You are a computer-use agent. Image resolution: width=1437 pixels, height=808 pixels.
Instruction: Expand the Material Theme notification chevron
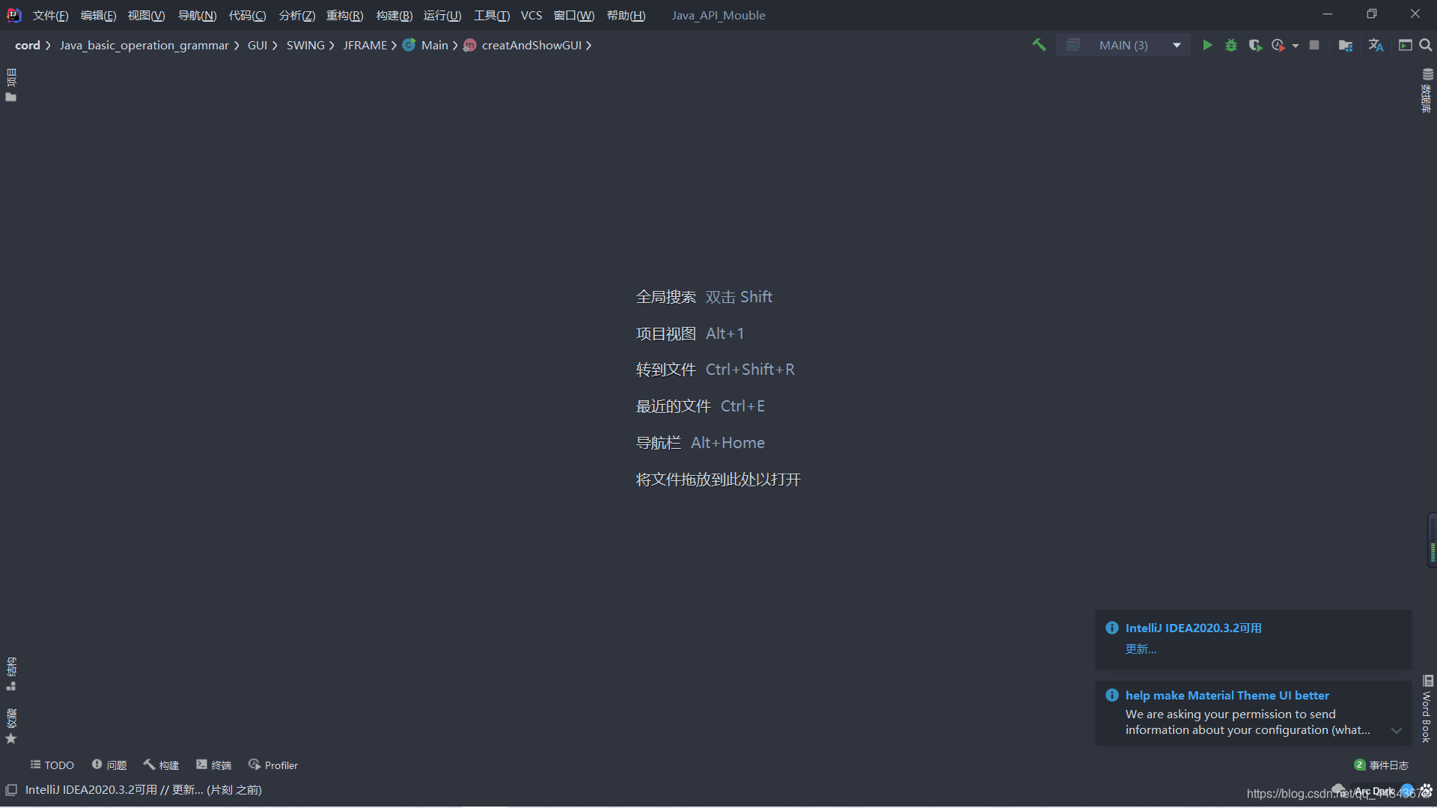pyautogui.click(x=1397, y=730)
